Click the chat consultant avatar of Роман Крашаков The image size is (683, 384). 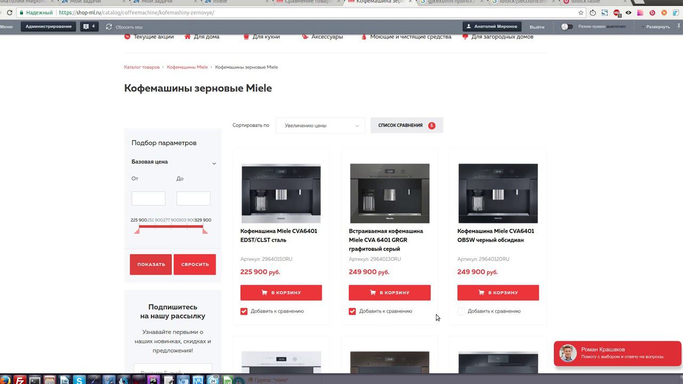click(568, 353)
